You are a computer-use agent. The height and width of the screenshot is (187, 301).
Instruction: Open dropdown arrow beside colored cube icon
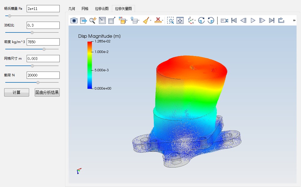point(127,21)
